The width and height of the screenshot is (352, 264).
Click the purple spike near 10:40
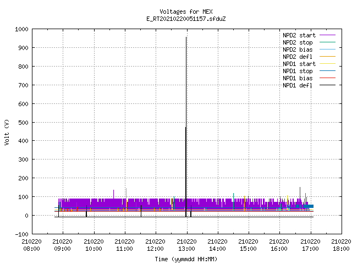pyautogui.click(x=114, y=194)
